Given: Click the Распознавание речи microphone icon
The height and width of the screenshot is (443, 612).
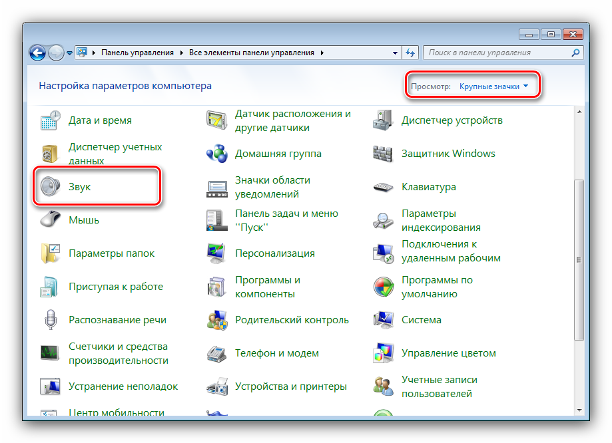Looking at the screenshot, I should (51, 320).
